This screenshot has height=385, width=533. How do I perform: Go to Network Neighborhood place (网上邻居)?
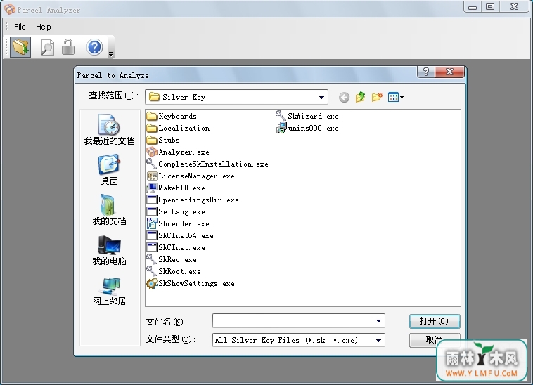click(109, 291)
